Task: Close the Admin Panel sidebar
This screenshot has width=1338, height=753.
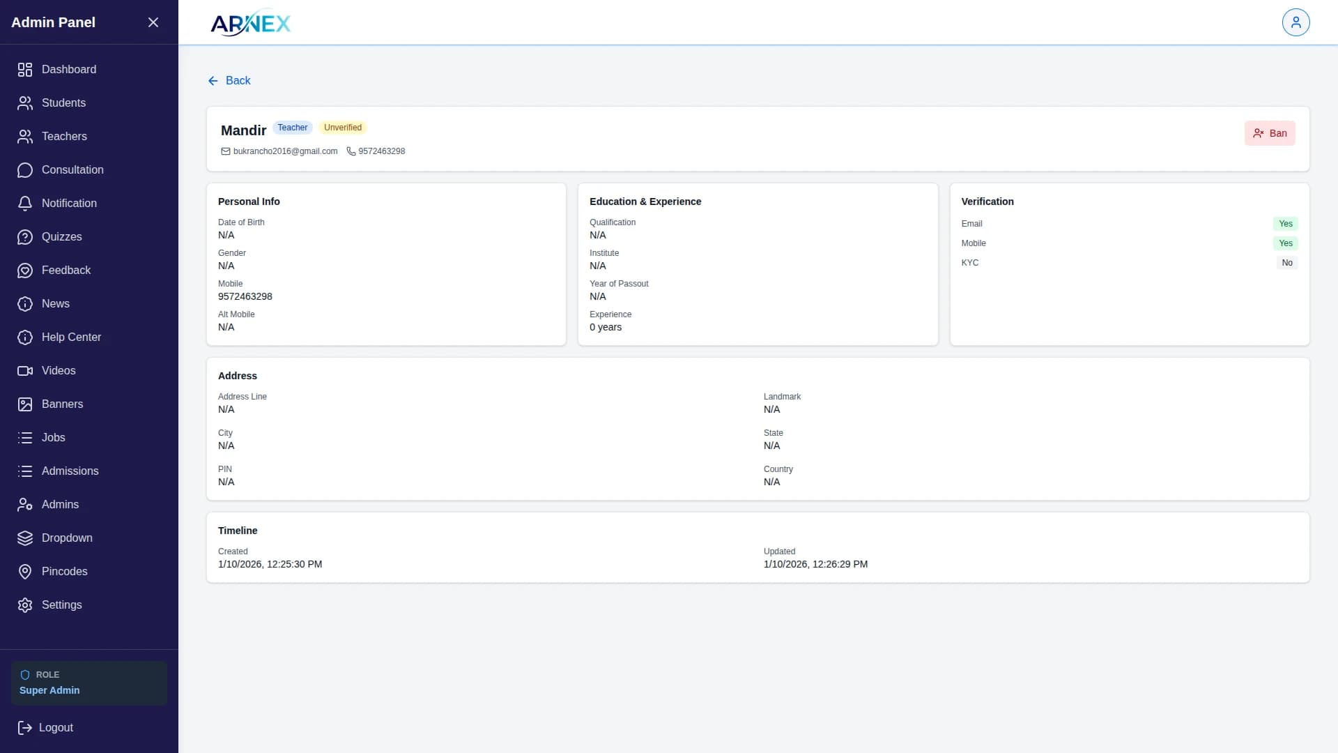Action: pos(153,22)
